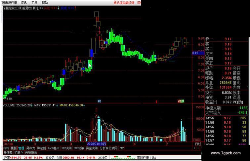Open the 展市场行情 menu
Screen dimensions: 250x161
tap(10, 3)
